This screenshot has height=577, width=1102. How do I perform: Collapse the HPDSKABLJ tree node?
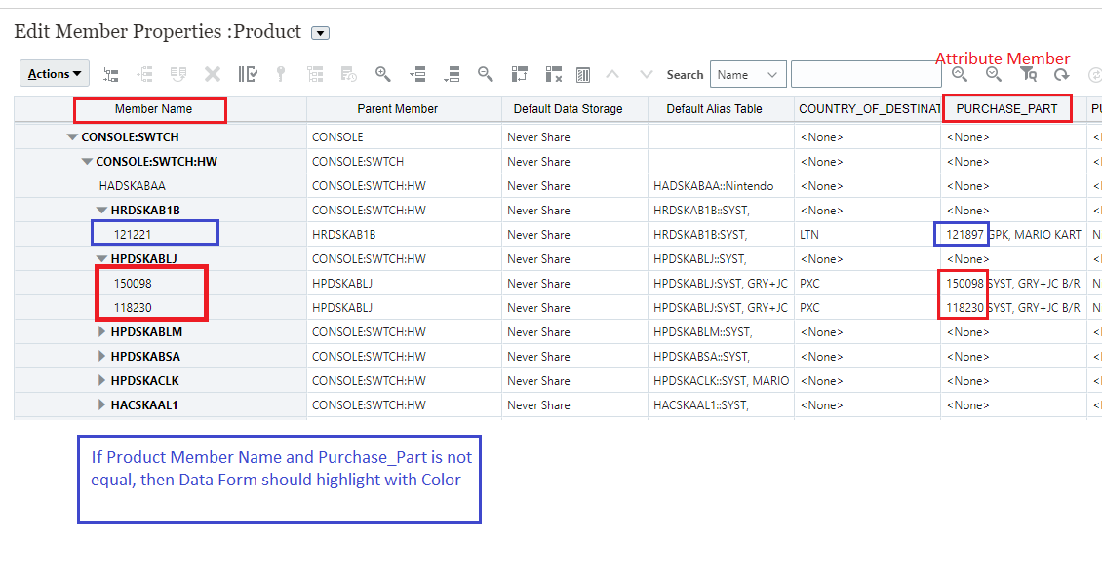click(101, 258)
